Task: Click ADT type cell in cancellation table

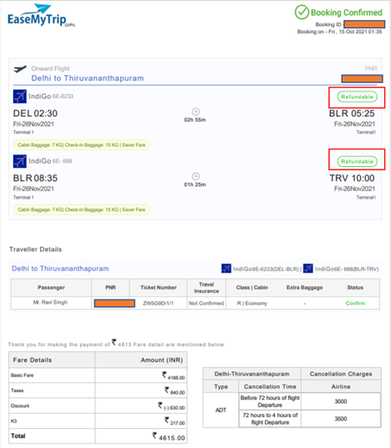Action: click(221, 410)
